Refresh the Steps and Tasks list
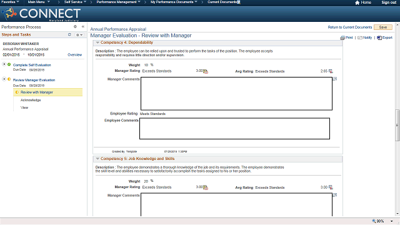The image size is (400, 225). coord(69,34)
